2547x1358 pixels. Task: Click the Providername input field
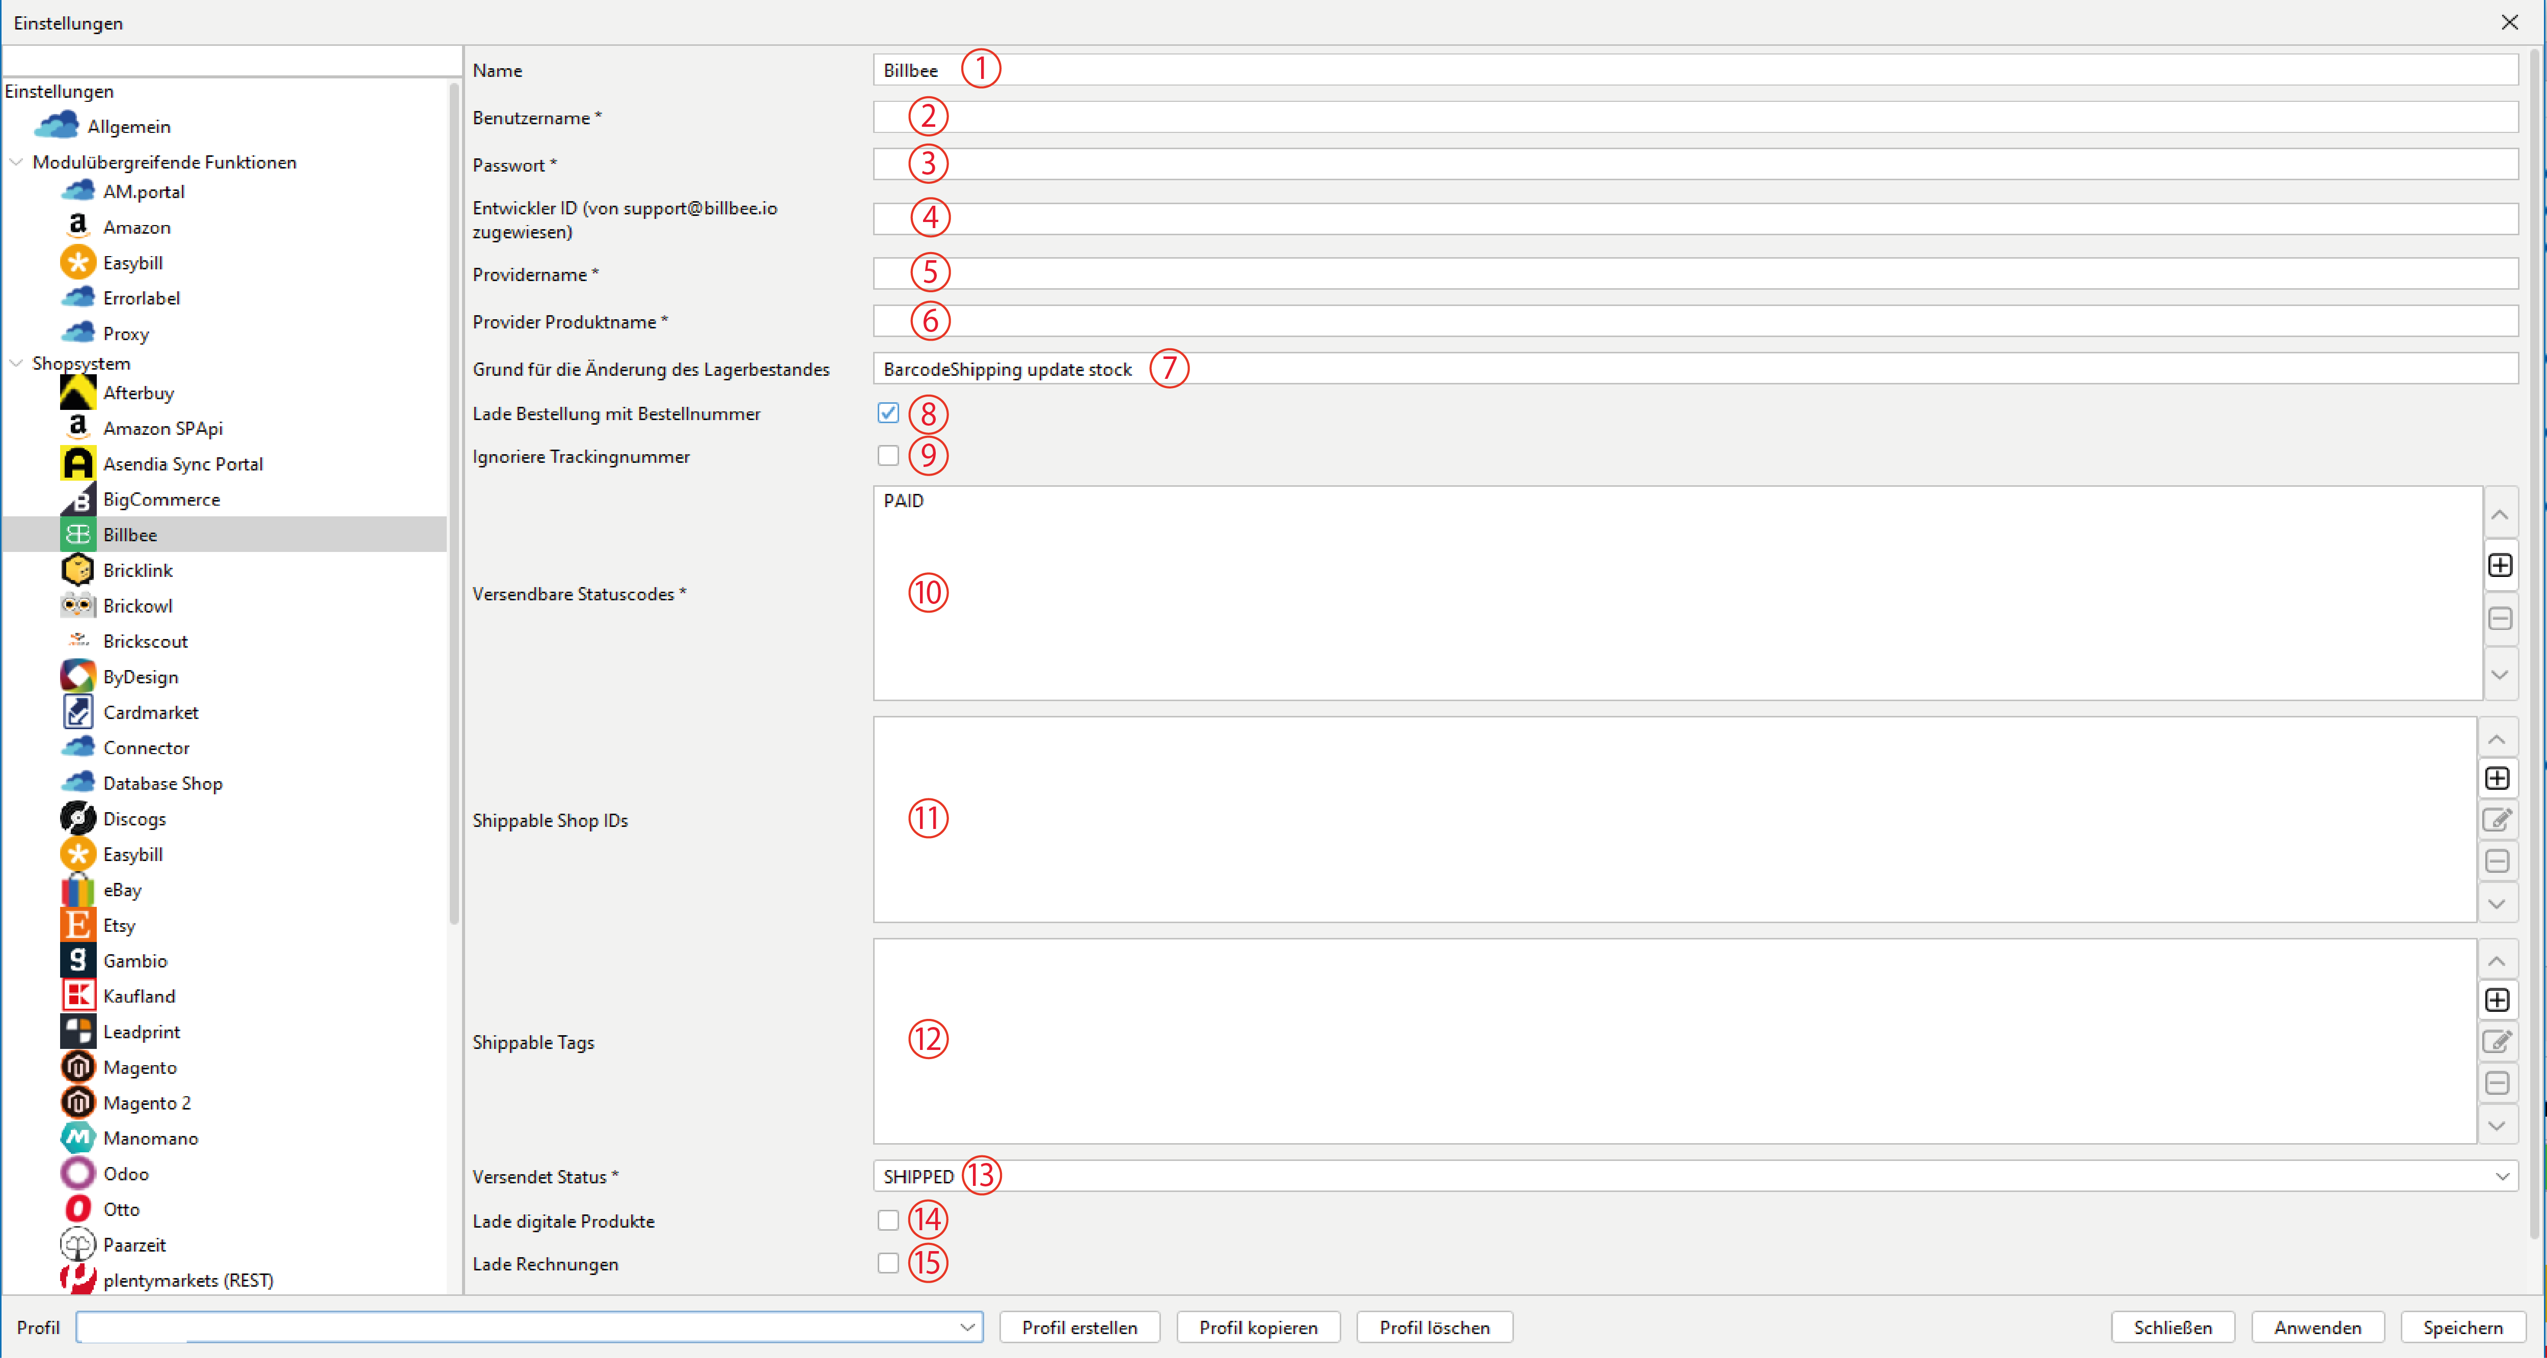(x=1695, y=274)
